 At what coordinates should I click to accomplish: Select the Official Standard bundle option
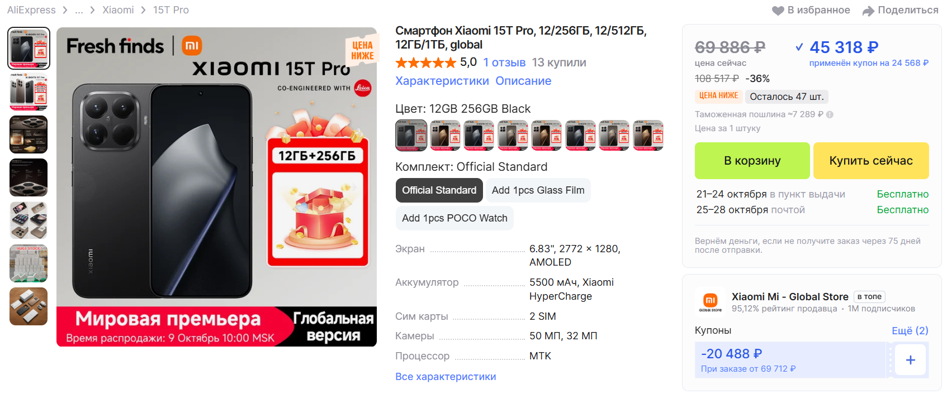pos(439,190)
